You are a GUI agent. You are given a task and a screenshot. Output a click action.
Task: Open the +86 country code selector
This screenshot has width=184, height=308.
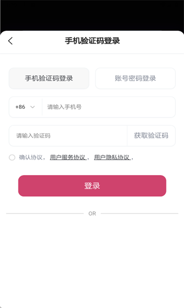pyautogui.click(x=26, y=107)
